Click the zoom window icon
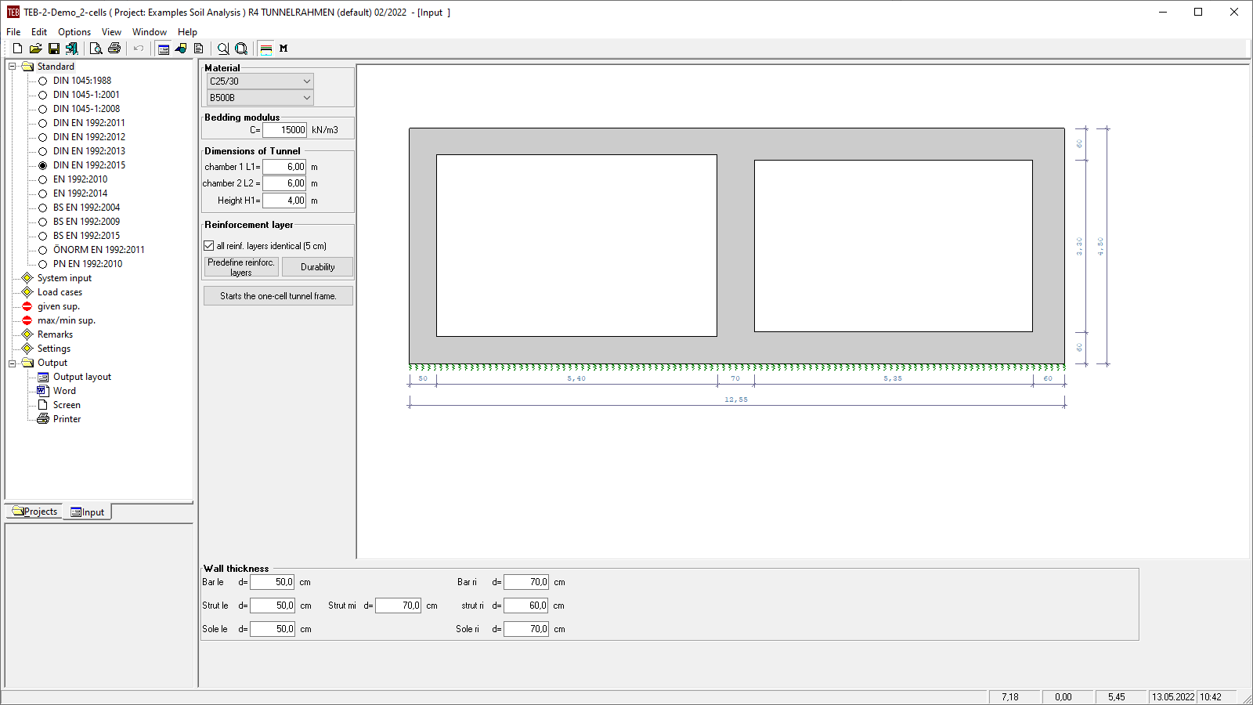1253x705 pixels. click(241, 49)
